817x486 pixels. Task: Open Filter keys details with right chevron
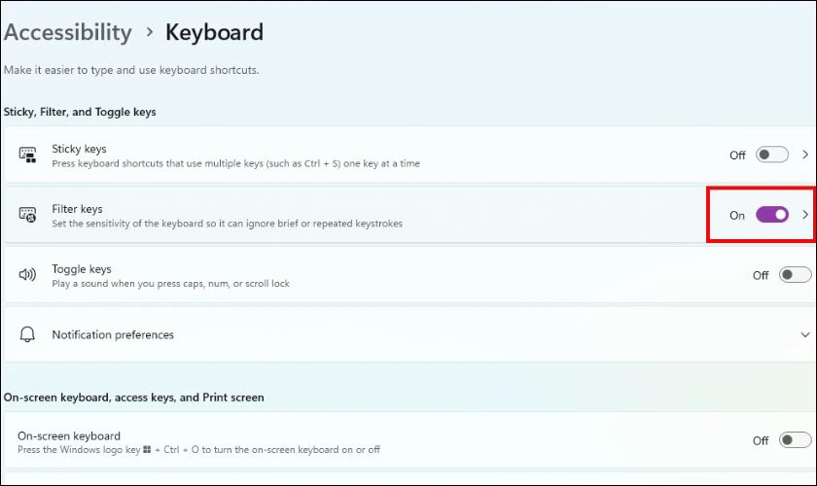point(805,215)
